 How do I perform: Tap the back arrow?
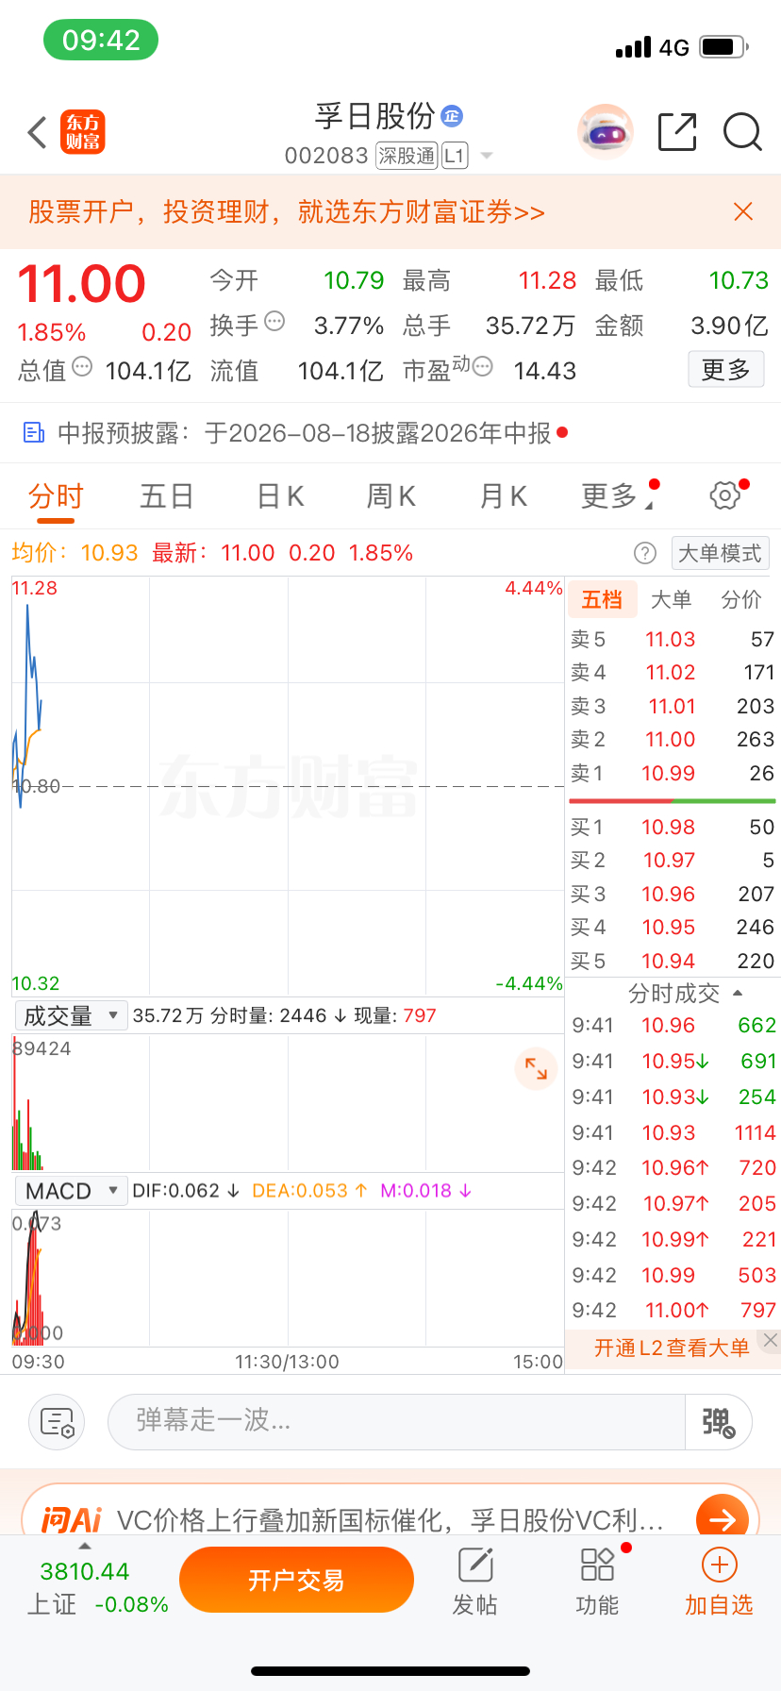pyautogui.click(x=37, y=132)
